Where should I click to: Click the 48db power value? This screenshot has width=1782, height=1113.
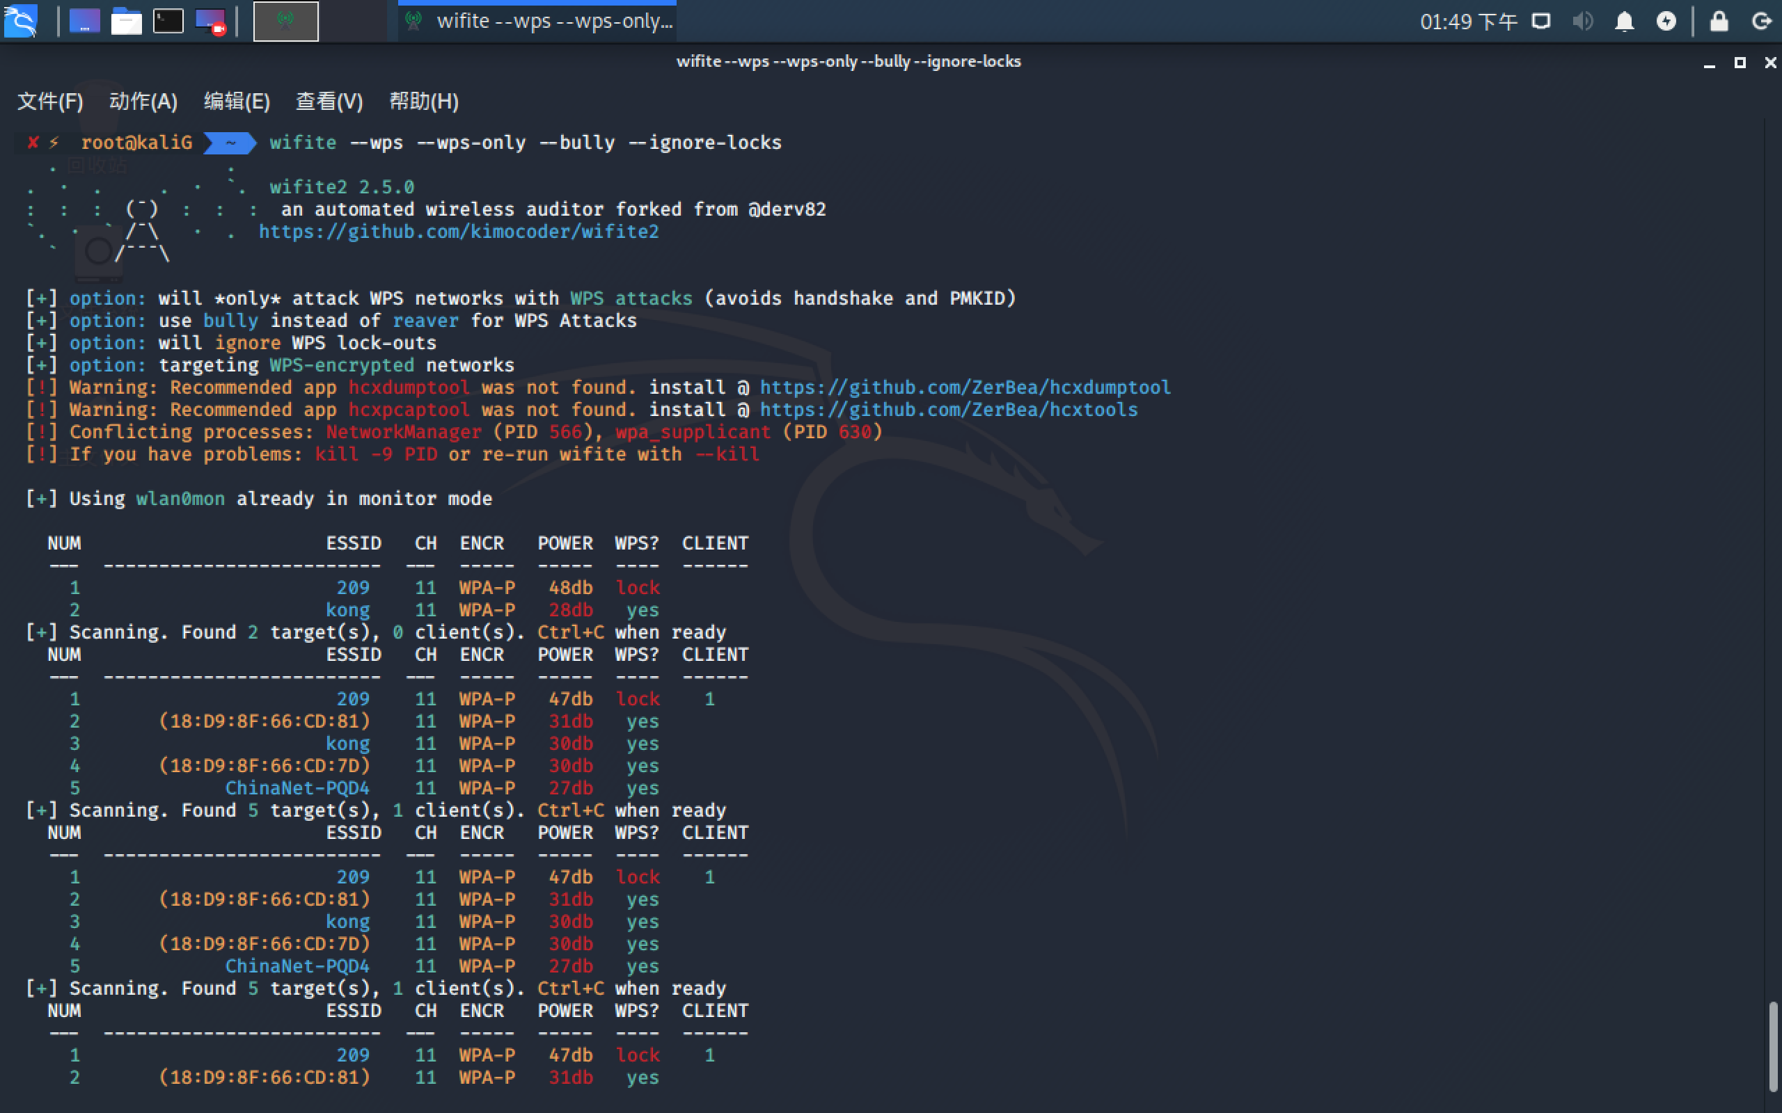(571, 588)
